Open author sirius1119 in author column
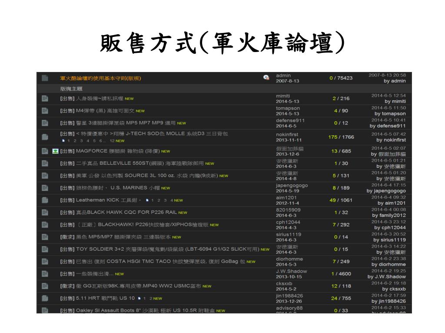Screen dimensions: 445x333 (289, 235)
